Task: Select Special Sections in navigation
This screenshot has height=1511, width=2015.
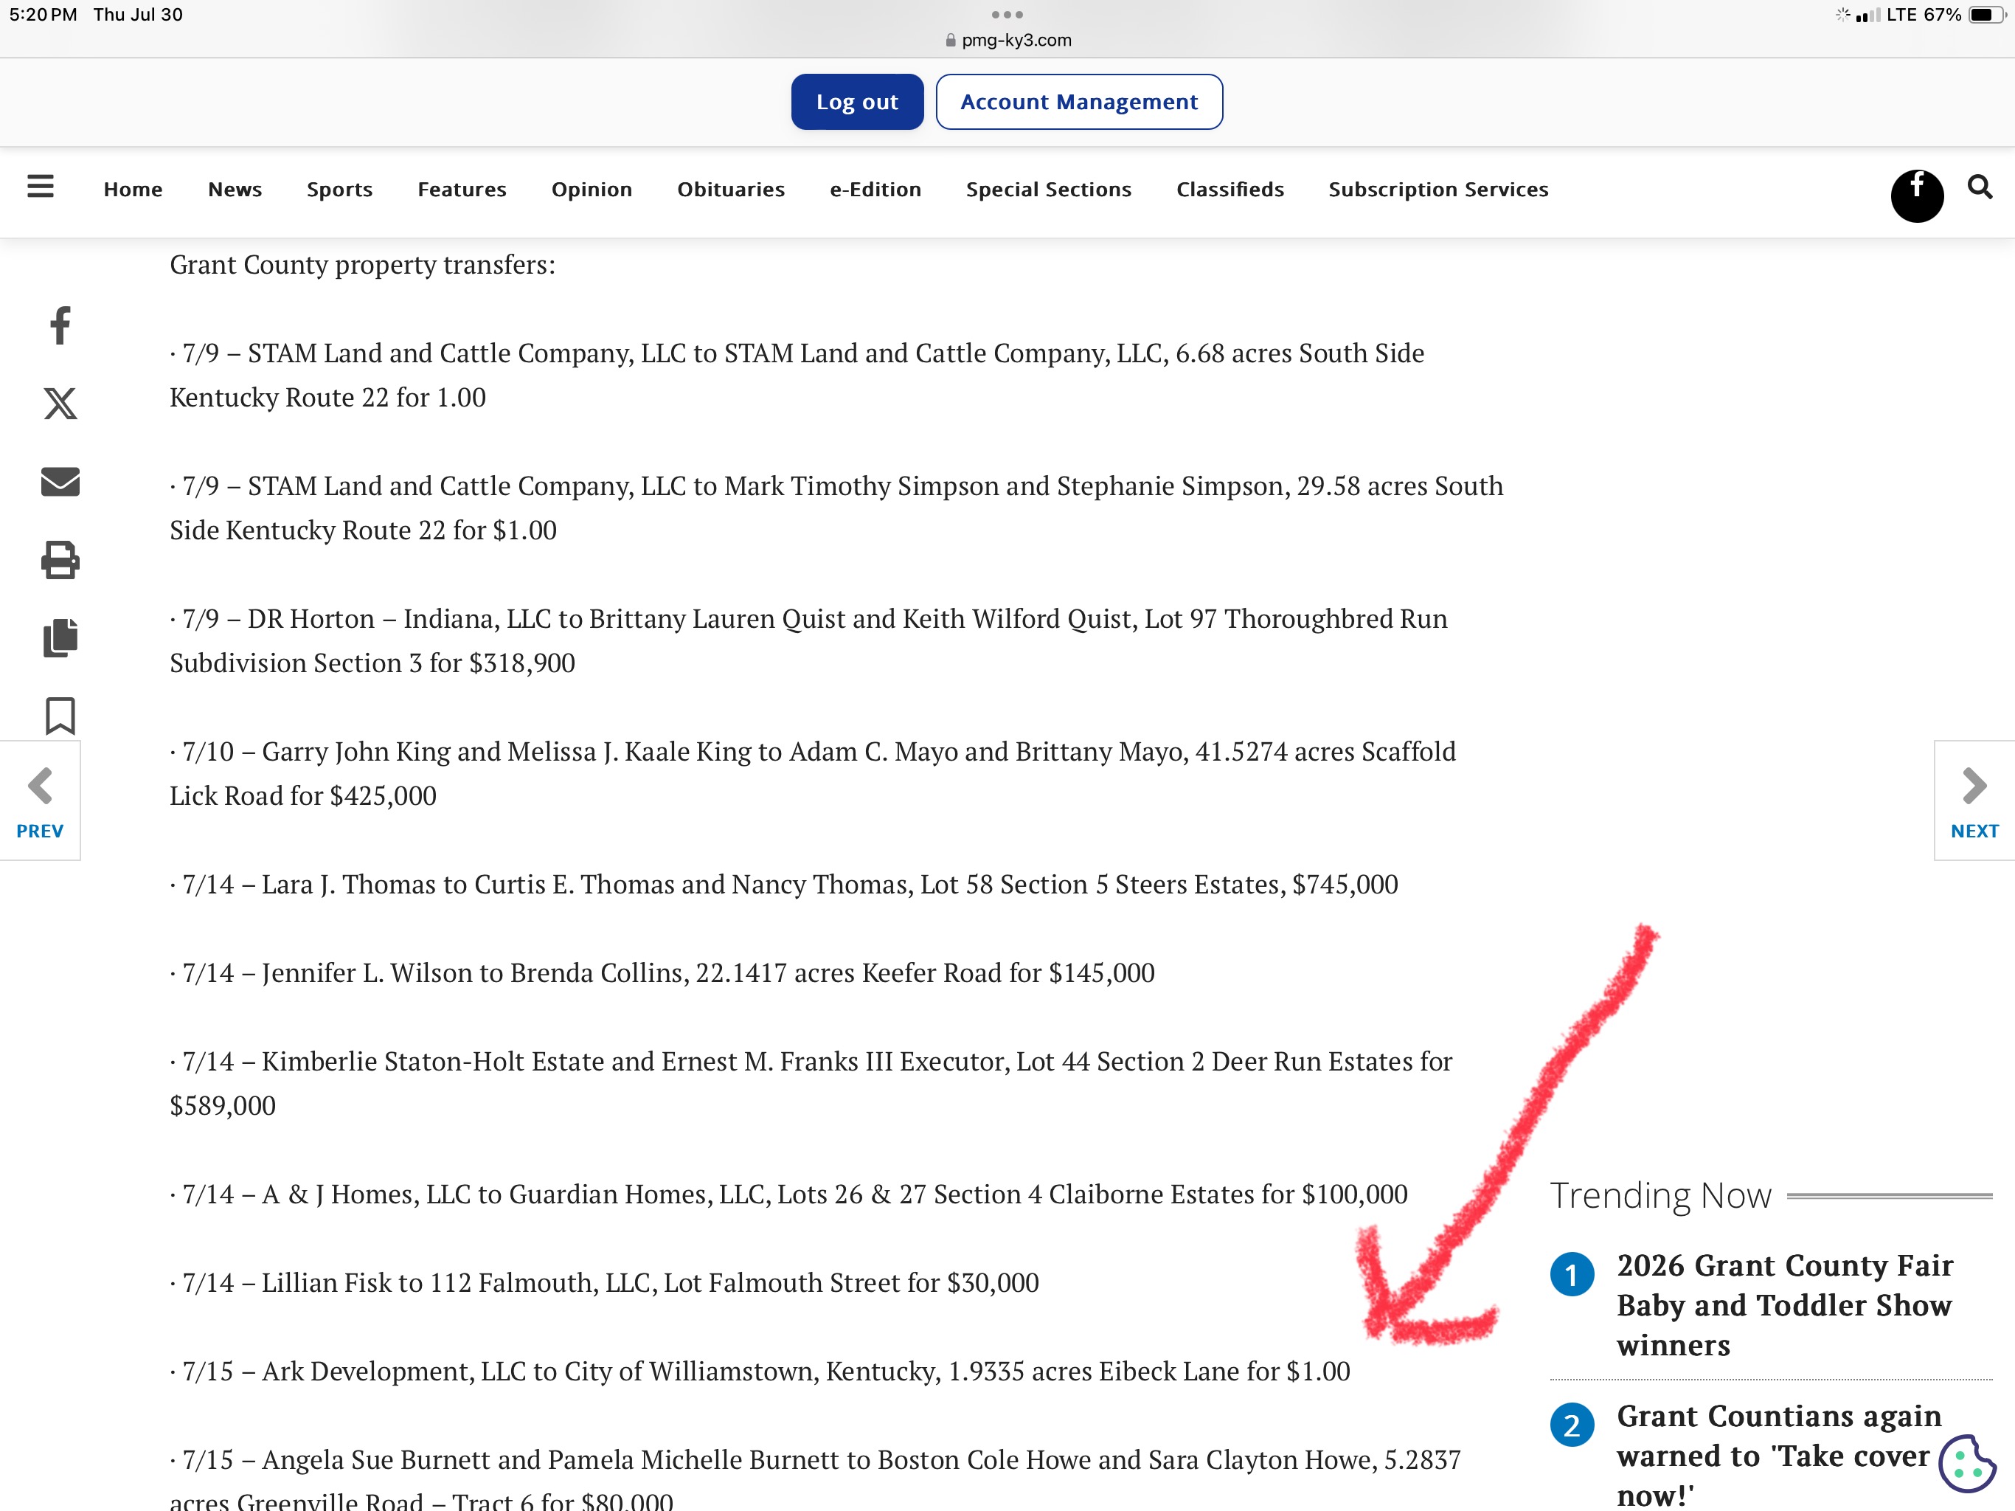Action: point(1049,190)
